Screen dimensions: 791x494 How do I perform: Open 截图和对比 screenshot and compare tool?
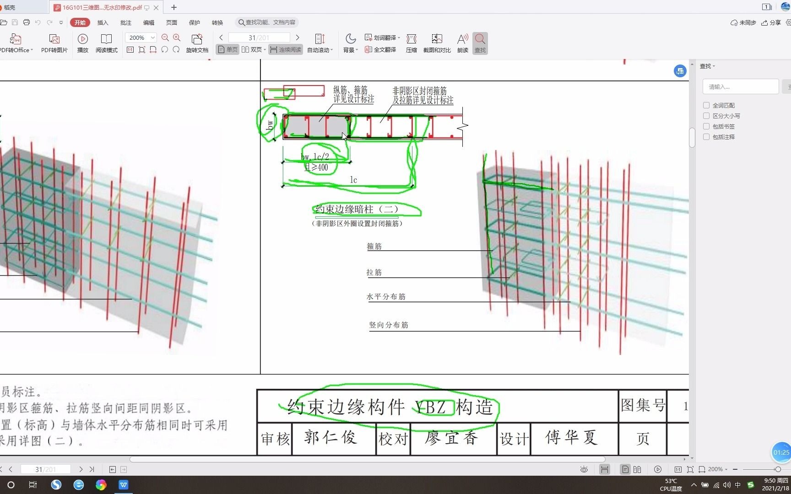point(437,43)
